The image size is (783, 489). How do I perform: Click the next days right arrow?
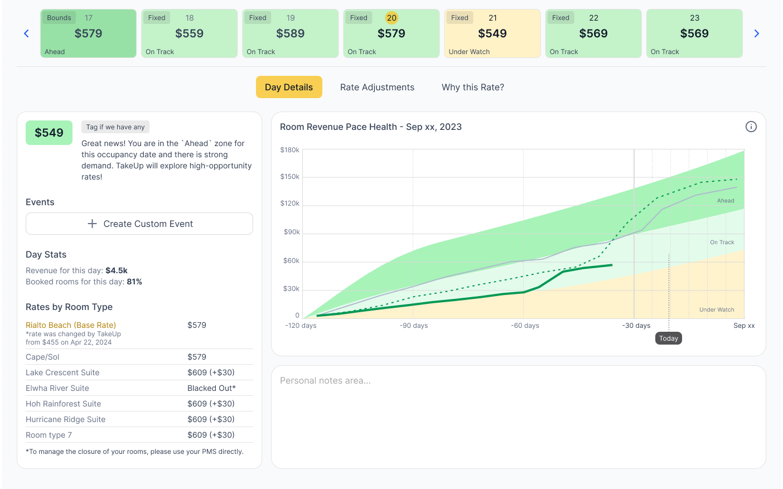click(756, 33)
